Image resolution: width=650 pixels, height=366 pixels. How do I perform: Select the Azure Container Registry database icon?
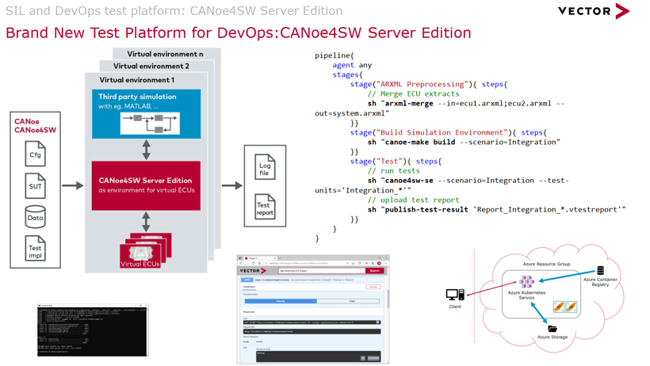point(600,271)
